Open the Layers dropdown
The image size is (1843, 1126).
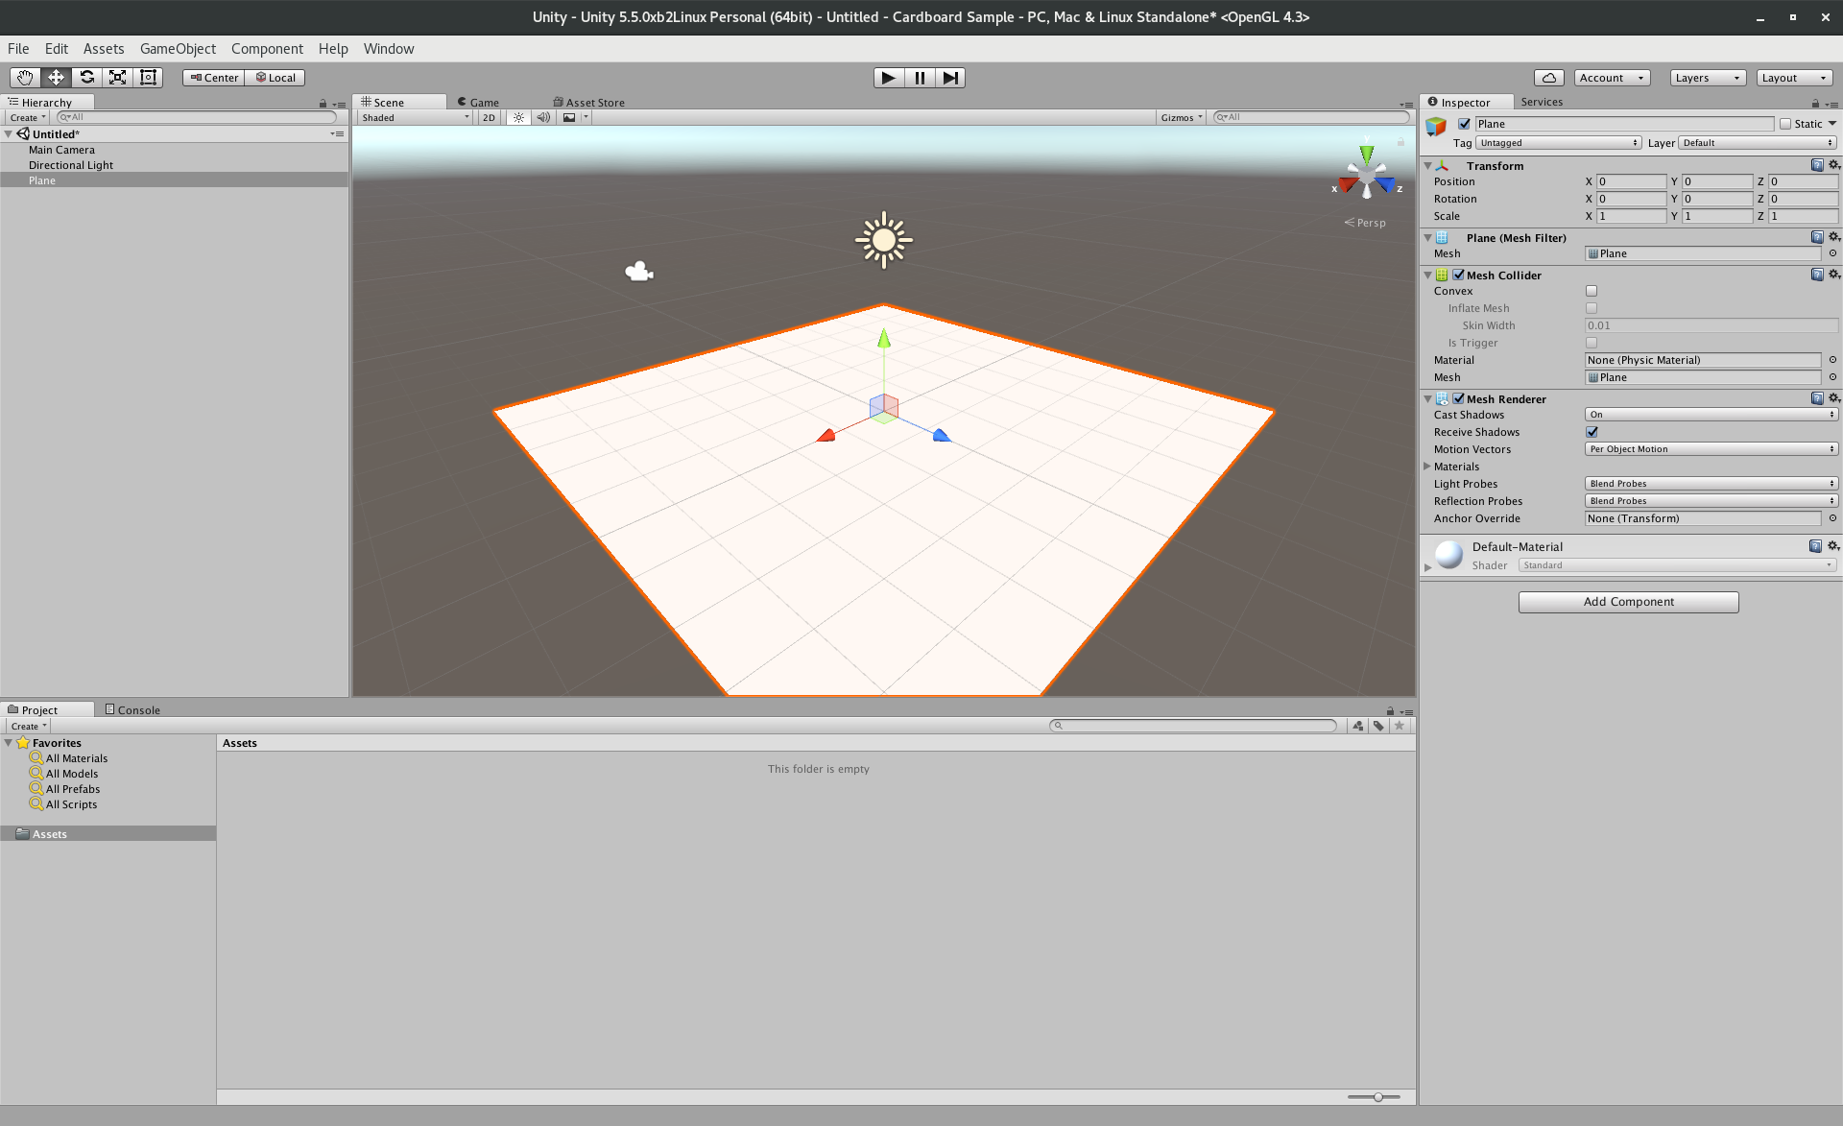[1707, 78]
